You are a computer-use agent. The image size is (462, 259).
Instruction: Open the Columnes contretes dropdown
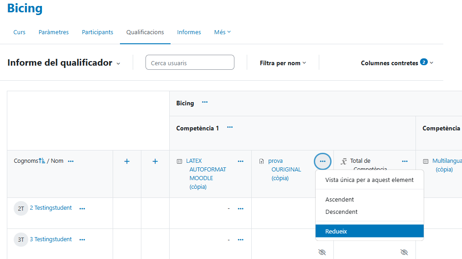(397, 63)
